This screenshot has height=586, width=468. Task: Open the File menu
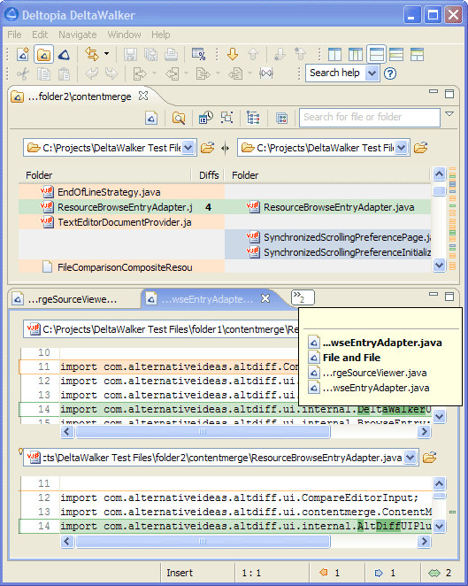click(x=14, y=35)
